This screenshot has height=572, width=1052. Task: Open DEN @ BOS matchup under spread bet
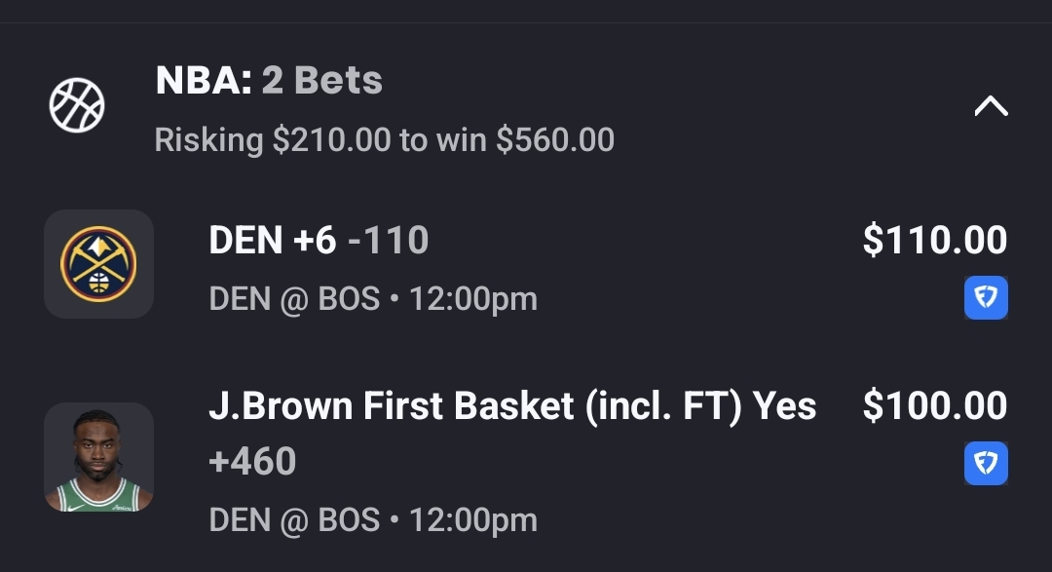click(x=294, y=299)
